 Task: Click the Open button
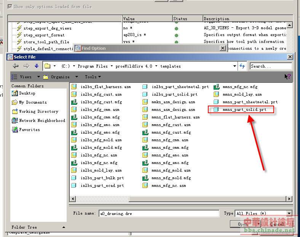tap(243, 224)
